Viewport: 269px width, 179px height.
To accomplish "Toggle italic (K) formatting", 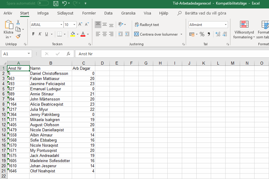I will coord(40,34).
